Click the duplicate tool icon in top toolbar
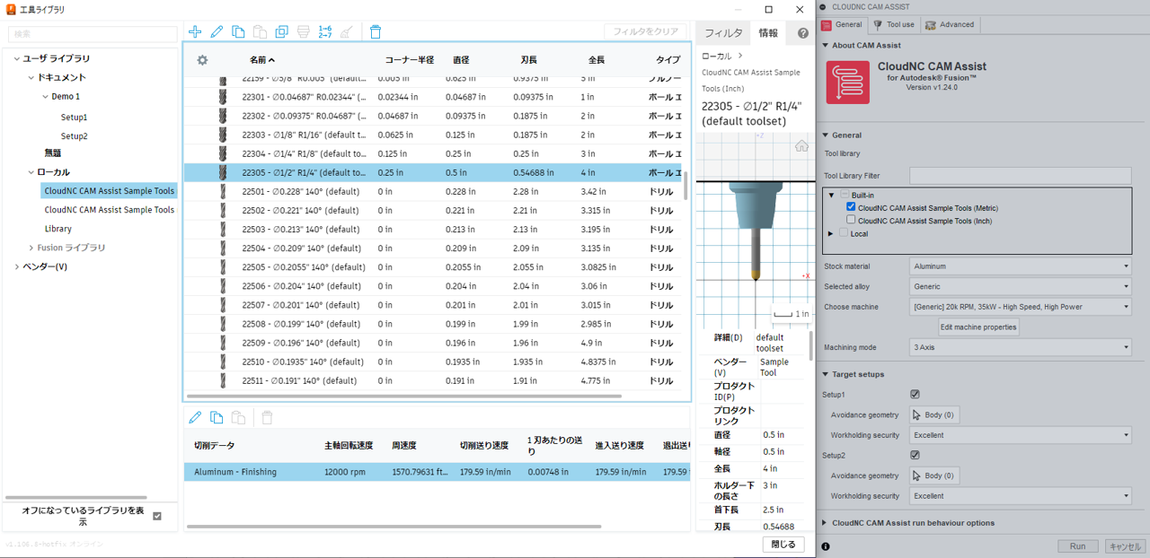The width and height of the screenshot is (1150, 558). point(281,32)
